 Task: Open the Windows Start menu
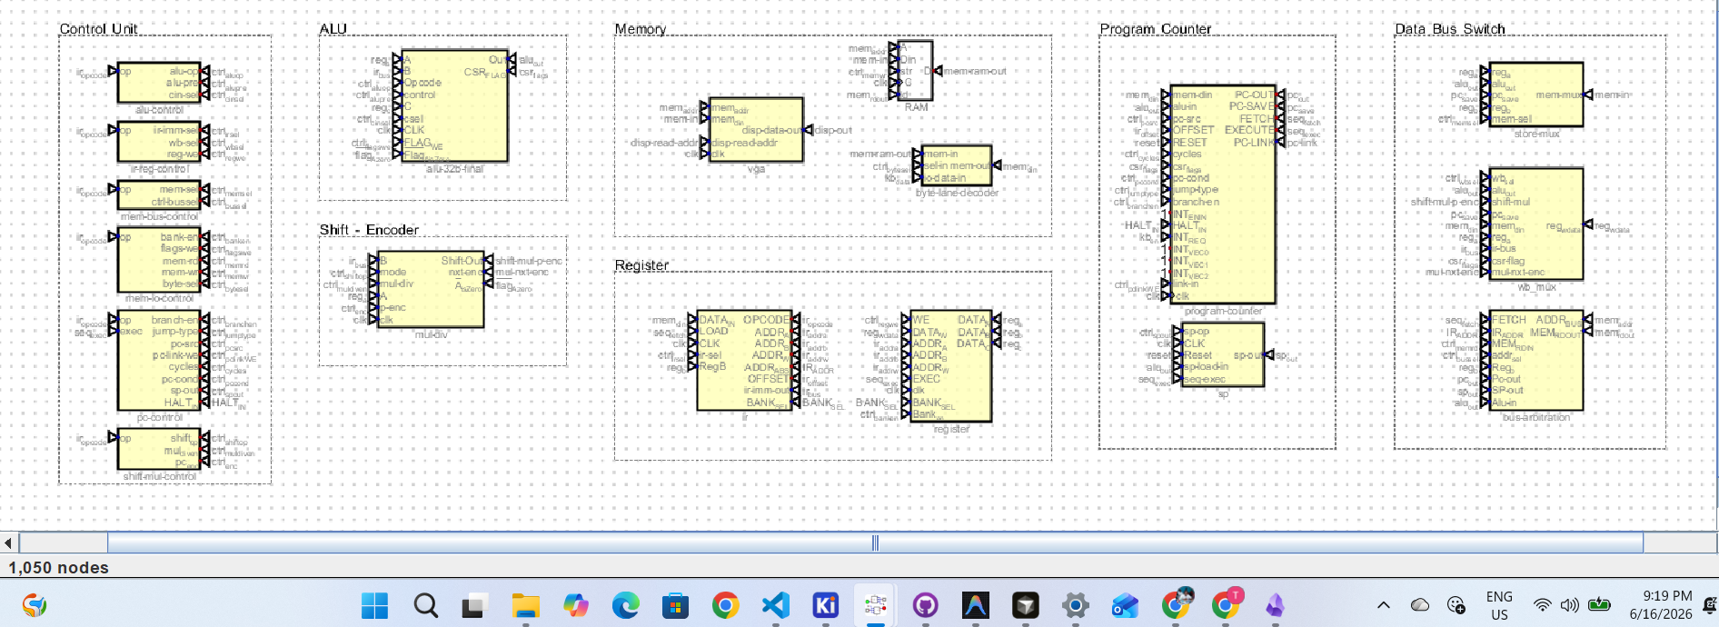click(374, 605)
